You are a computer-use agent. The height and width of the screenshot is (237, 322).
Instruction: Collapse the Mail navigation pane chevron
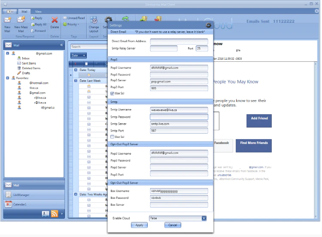tap(61, 45)
